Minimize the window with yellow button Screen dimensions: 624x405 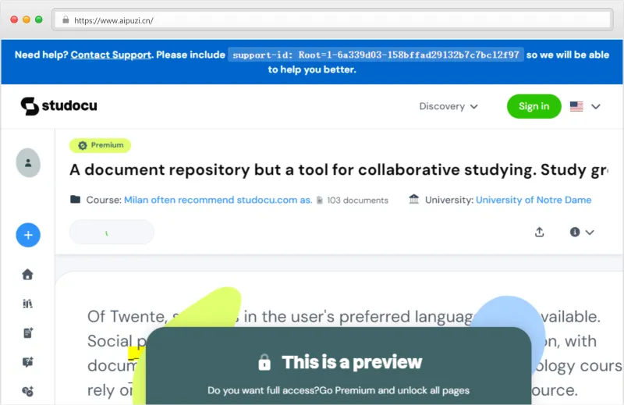[x=27, y=20]
